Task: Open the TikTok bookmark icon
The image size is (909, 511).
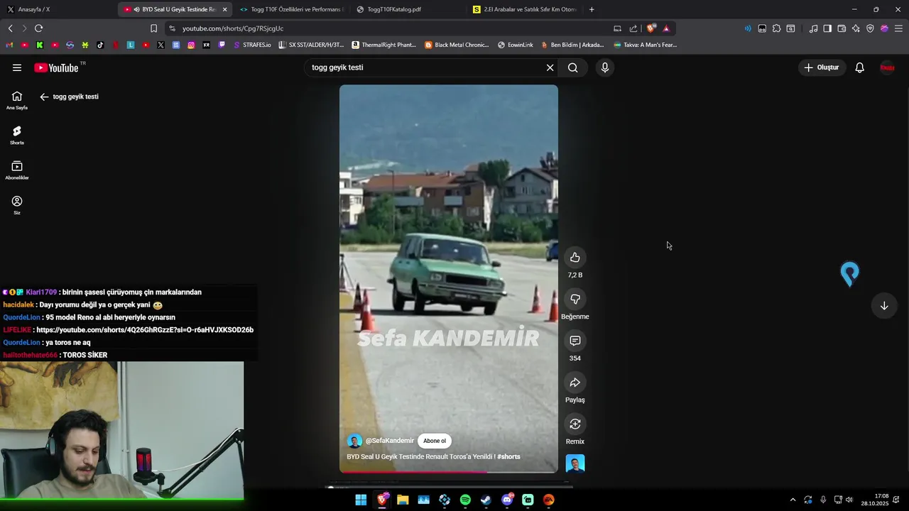Action: coord(100,45)
